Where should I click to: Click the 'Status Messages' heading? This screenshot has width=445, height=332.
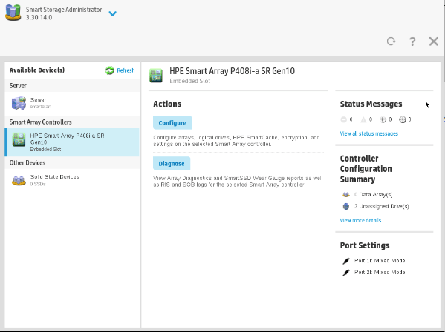[x=371, y=104]
